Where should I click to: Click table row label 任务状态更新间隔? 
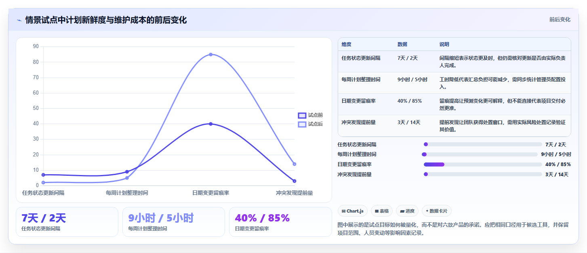click(x=361, y=58)
